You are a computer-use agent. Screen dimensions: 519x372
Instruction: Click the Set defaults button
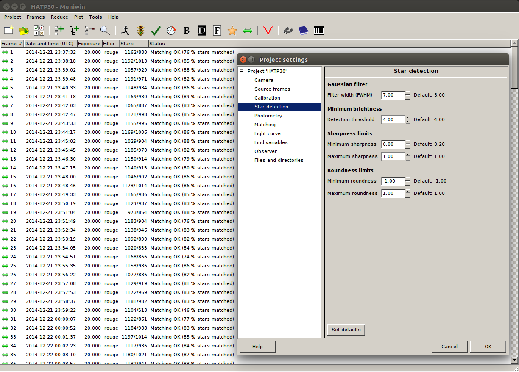pos(346,330)
